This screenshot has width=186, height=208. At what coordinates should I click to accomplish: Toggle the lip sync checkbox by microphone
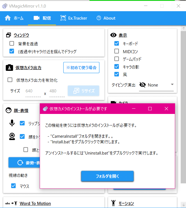(x=22, y=123)
